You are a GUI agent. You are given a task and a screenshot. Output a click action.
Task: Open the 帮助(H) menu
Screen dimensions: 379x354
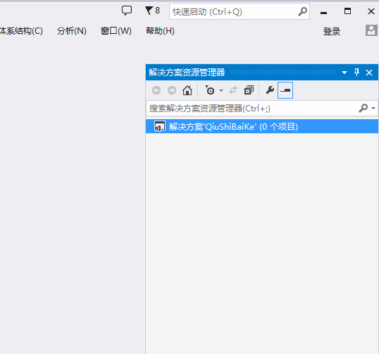coord(160,31)
